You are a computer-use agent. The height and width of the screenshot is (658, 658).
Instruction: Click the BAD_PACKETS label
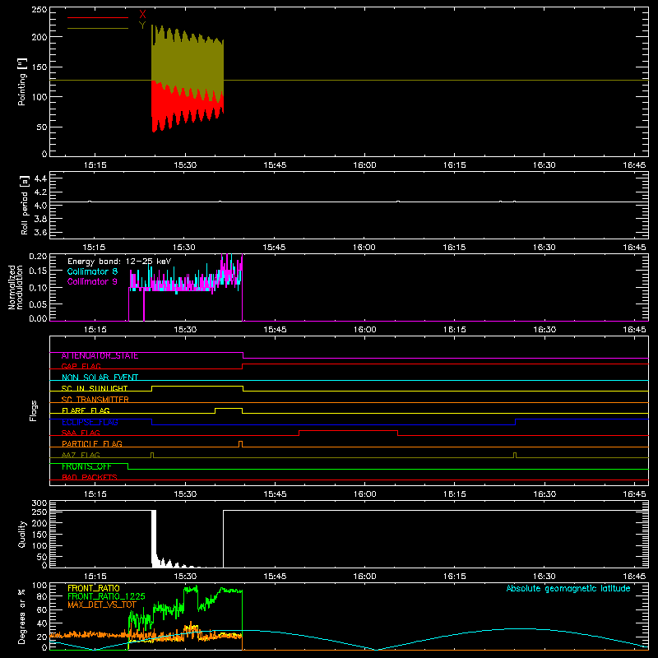point(90,477)
